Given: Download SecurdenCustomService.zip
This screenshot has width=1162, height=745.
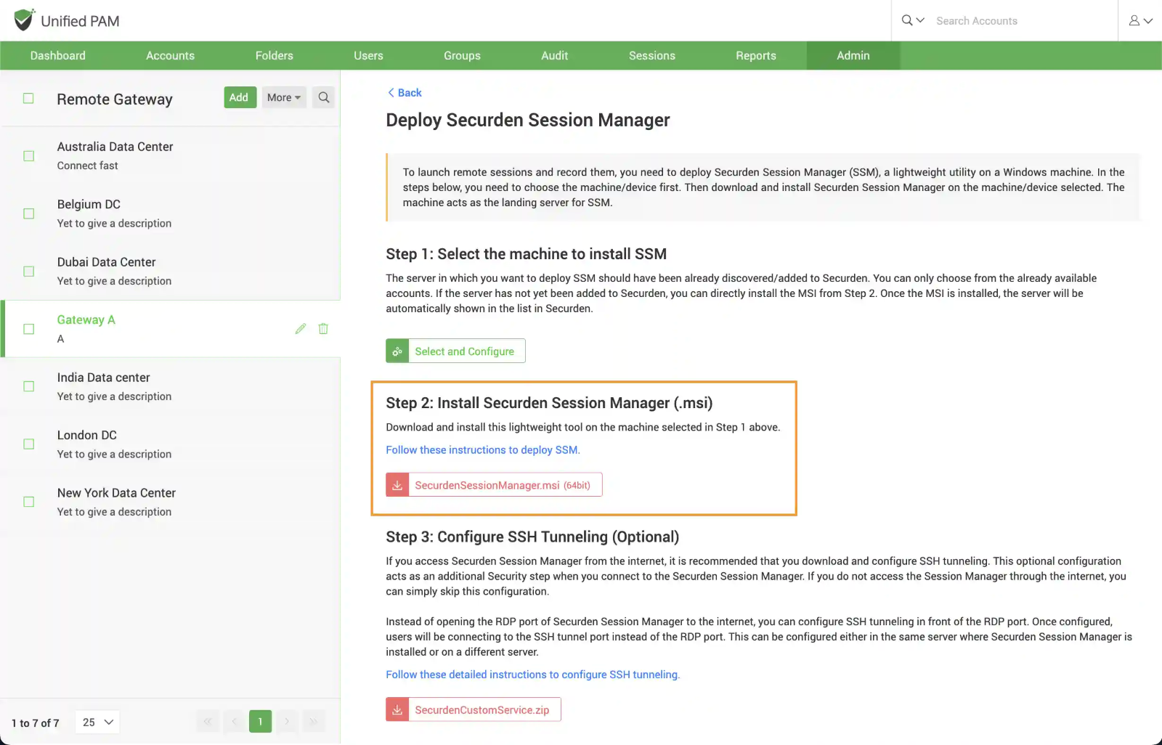Looking at the screenshot, I should 474,709.
